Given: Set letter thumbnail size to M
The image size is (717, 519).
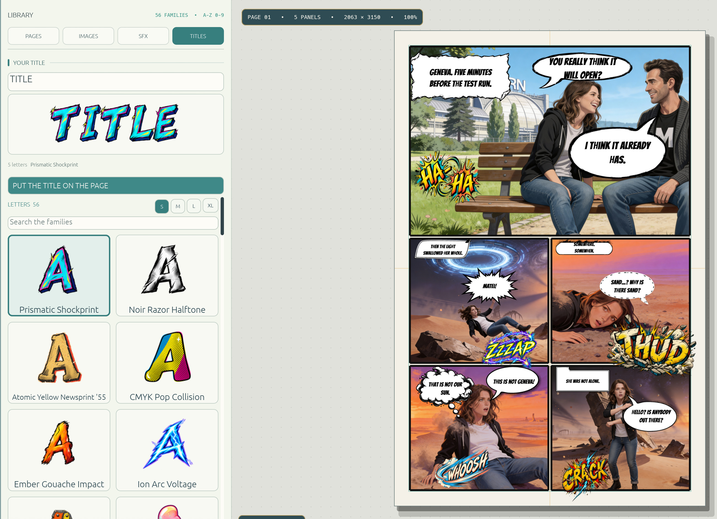Looking at the screenshot, I should 178,206.
